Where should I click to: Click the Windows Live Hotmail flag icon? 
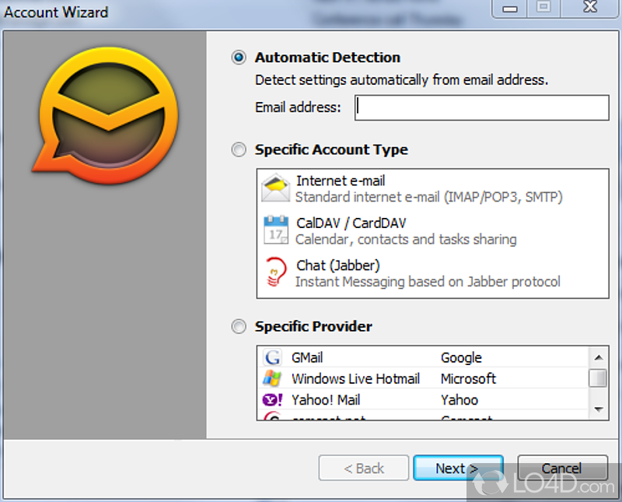click(x=272, y=378)
